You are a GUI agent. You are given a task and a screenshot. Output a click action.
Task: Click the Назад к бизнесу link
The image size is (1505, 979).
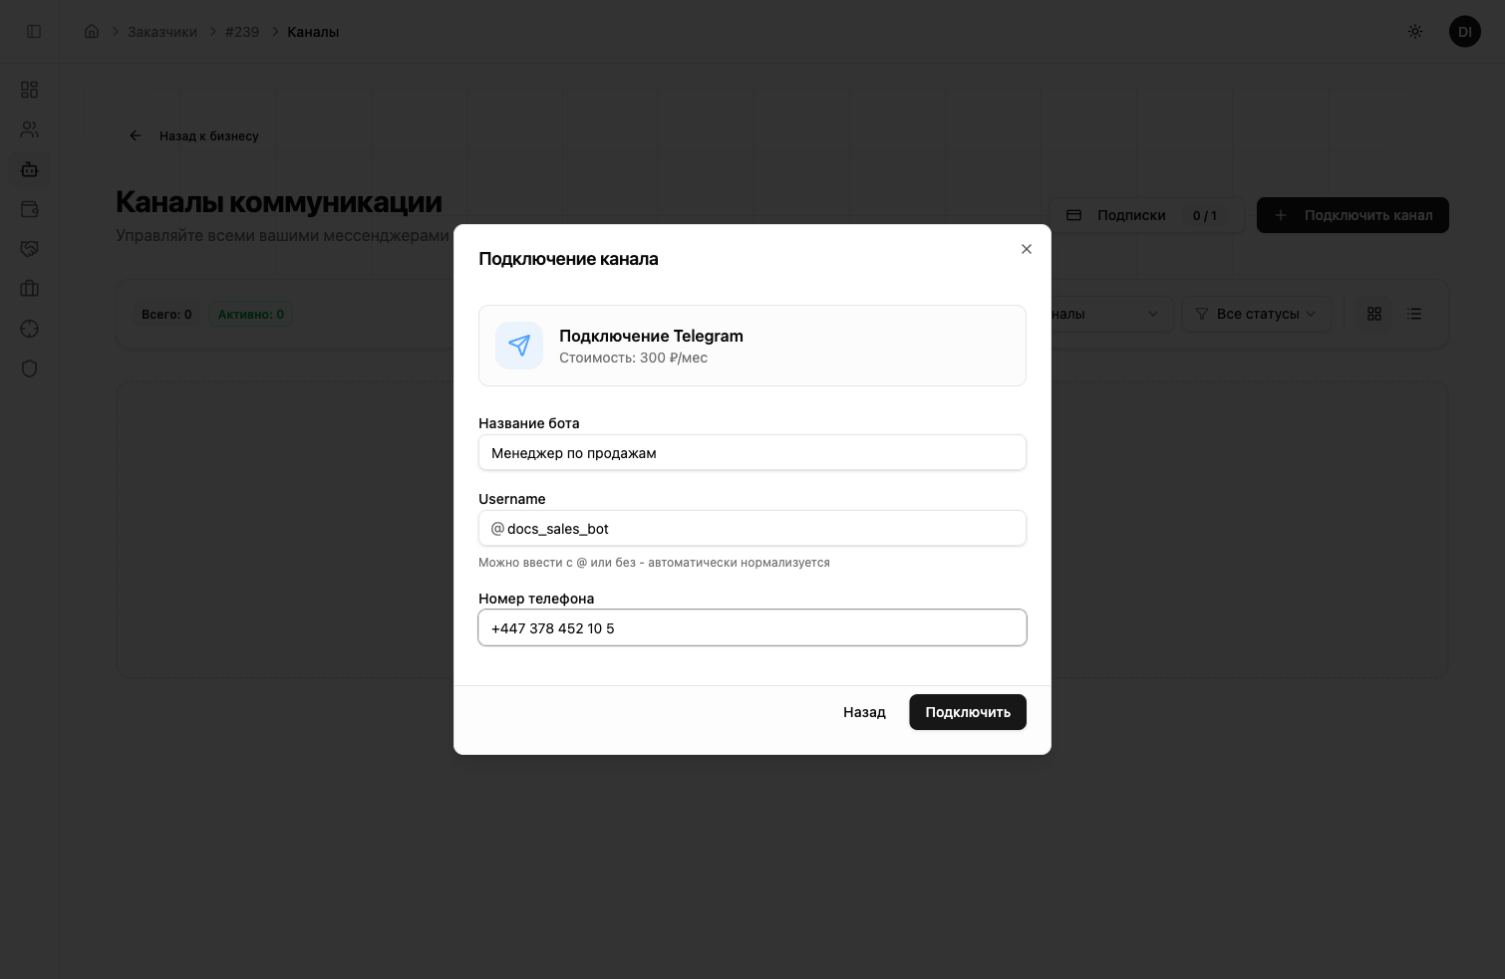195,135
